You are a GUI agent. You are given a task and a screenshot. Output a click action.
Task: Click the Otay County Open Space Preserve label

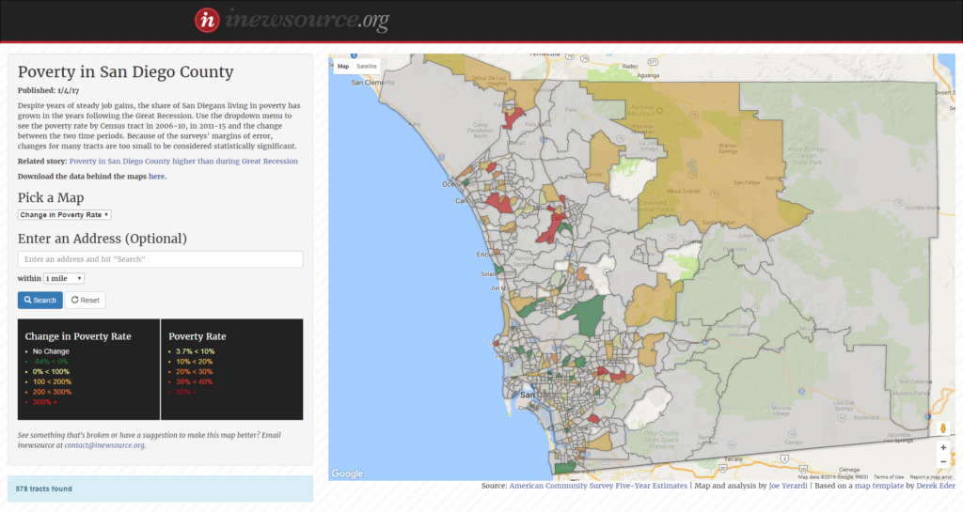pyautogui.click(x=661, y=440)
